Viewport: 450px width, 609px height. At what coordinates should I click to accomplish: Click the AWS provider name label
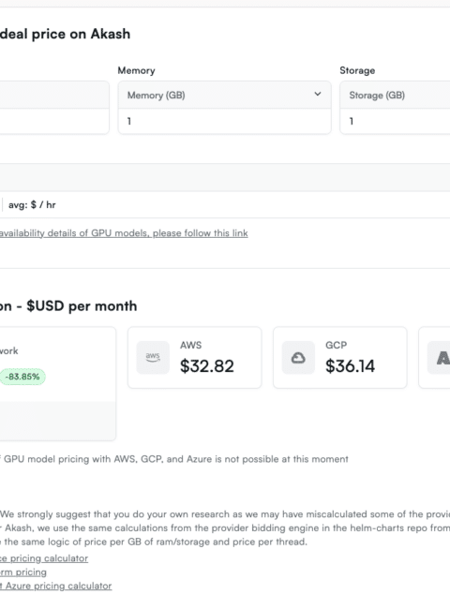[x=191, y=345]
